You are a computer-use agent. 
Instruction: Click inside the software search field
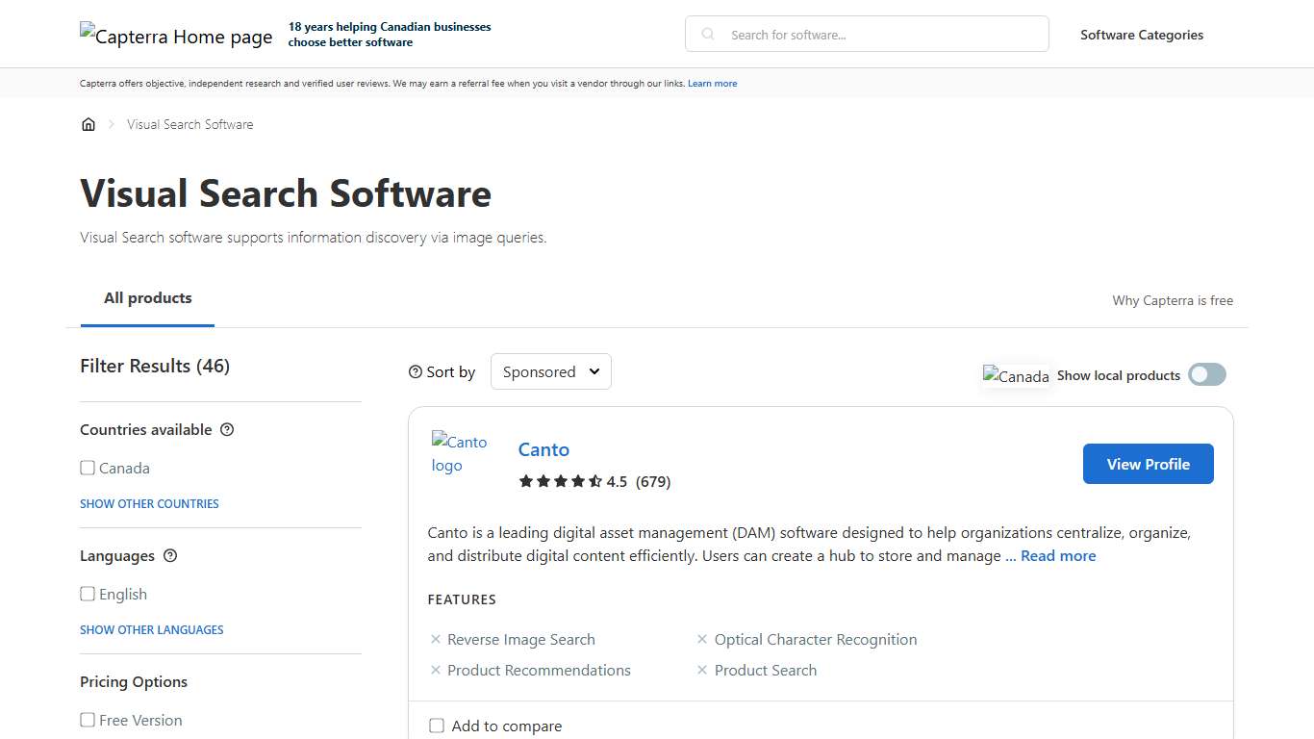(x=866, y=34)
